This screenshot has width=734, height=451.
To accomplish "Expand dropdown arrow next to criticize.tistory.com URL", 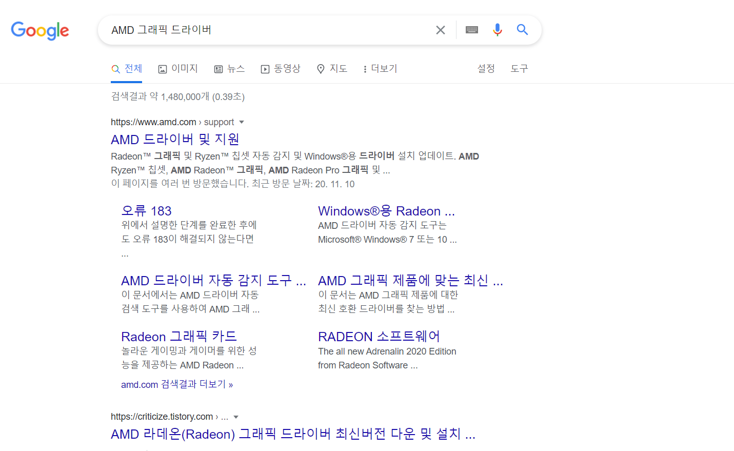I will tap(236, 417).
